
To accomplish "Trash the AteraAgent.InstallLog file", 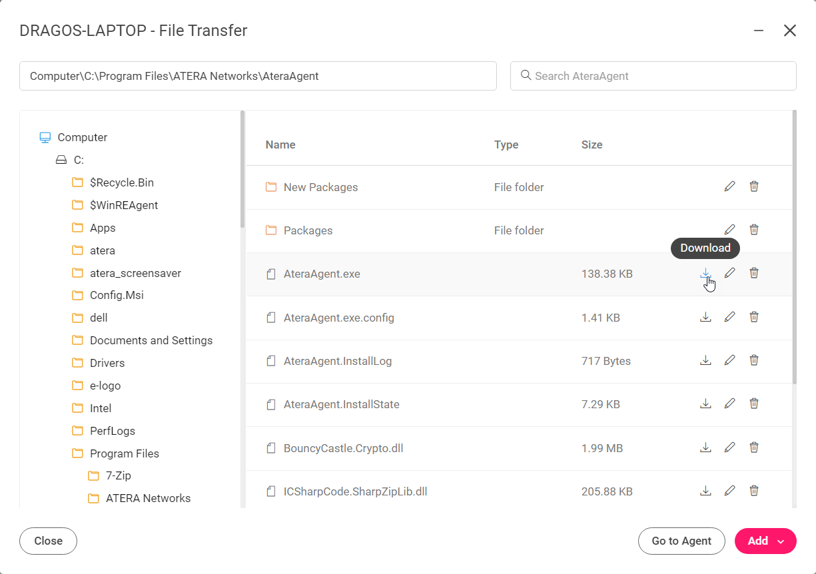I will pos(754,360).
